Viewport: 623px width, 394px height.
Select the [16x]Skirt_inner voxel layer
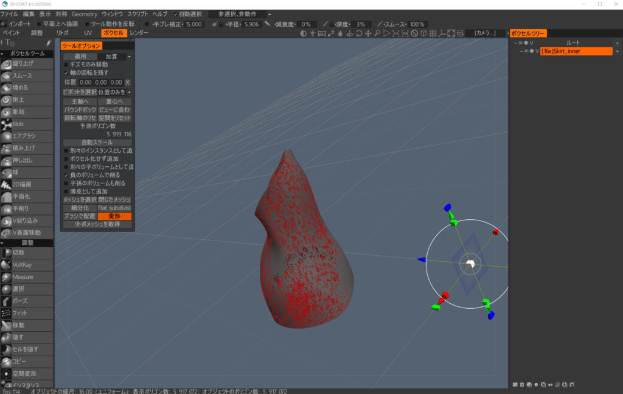click(x=575, y=51)
